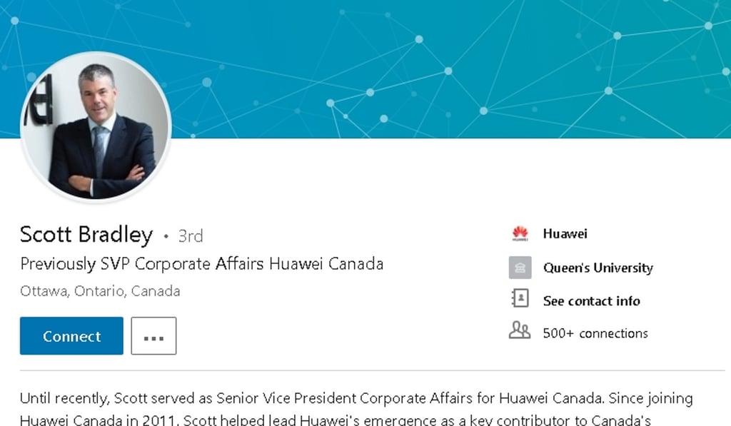Viewport: 731px width, 426px height.
Task: Open Queen's University page
Action: [598, 268]
